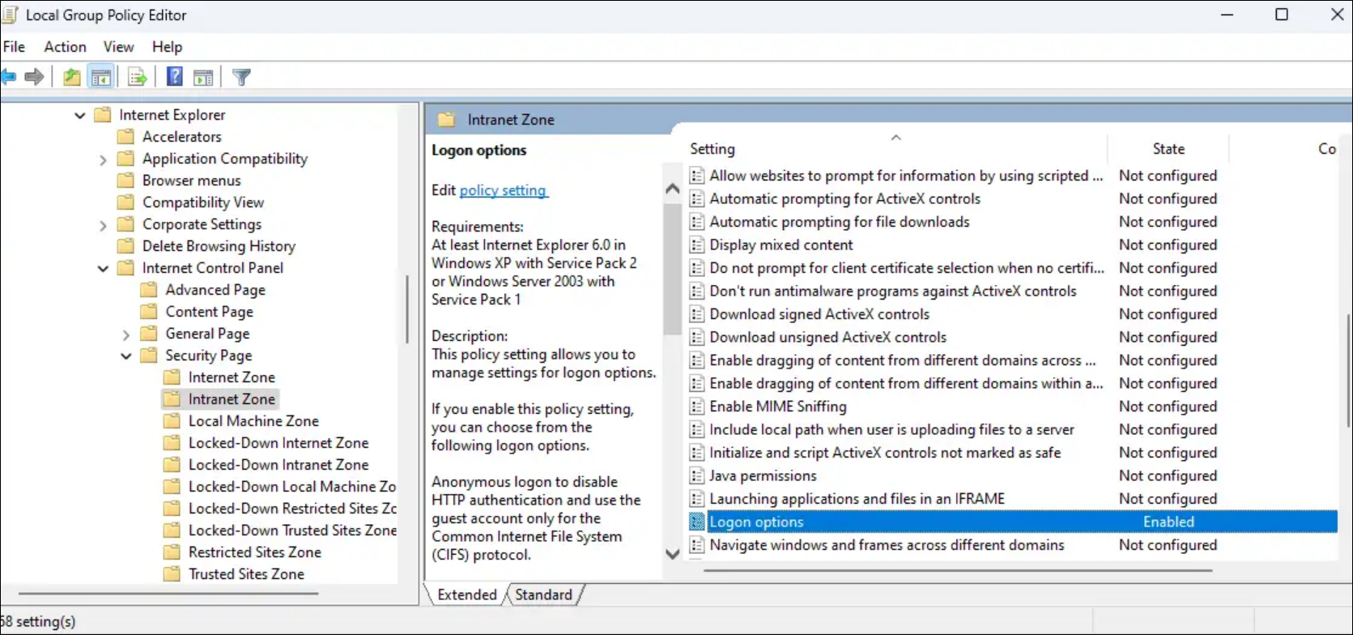The height and width of the screenshot is (635, 1353).
Task: Open the View menu
Action: tap(118, 47)
